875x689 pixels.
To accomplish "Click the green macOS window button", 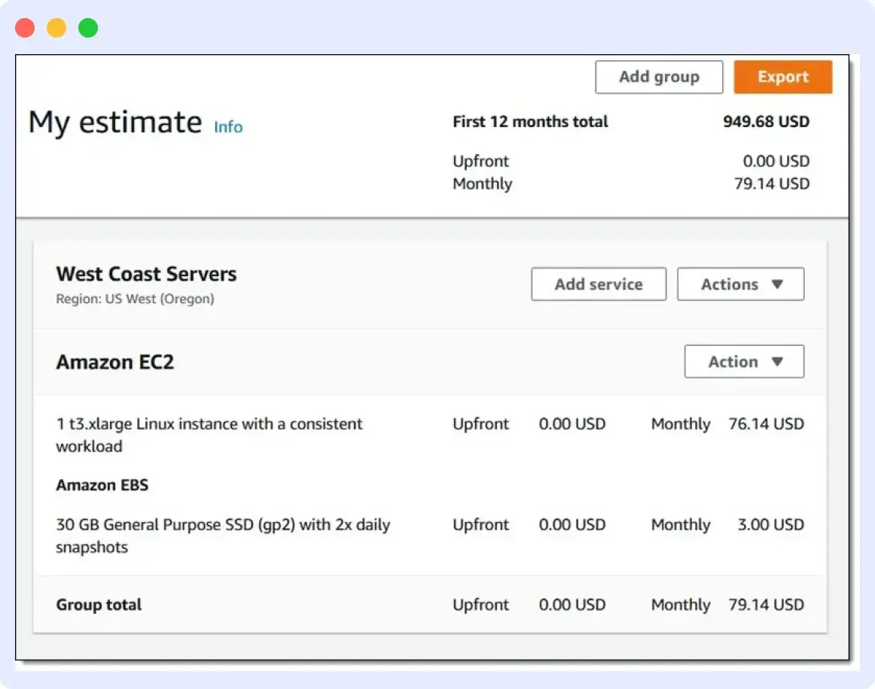I will [x=88, y=26].
